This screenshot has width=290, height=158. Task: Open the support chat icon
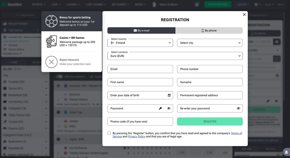coord(286,152)
